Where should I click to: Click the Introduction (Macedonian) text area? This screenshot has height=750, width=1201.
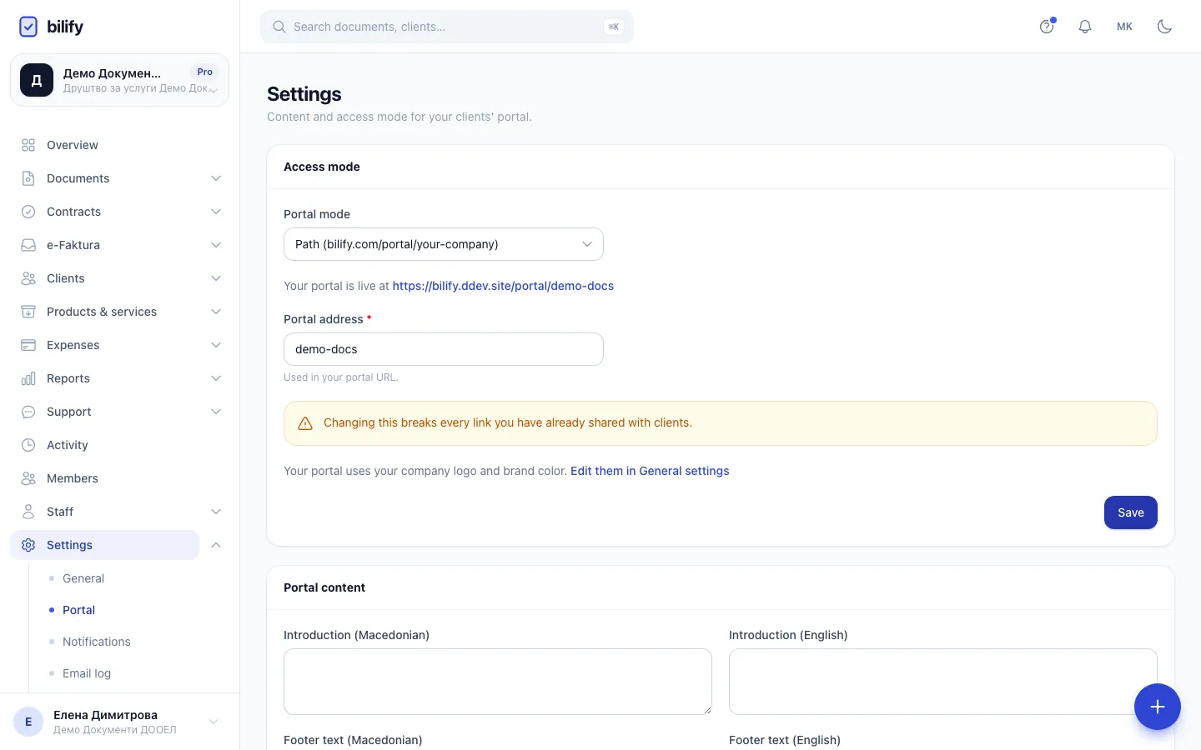pos(498,682)
